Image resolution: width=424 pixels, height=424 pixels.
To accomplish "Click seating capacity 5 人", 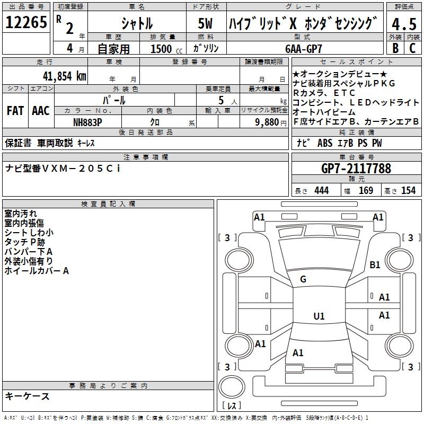I will (227, 101).
